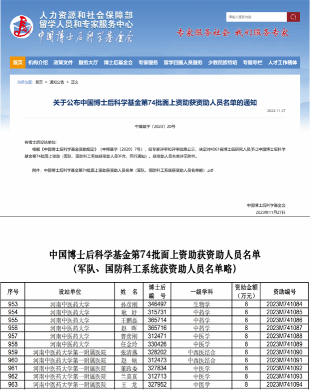
Task: Open the 首页 navigation tab
Action: (18, 62)
